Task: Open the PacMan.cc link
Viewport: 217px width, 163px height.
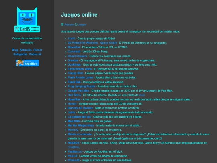Action: (75, 152)
